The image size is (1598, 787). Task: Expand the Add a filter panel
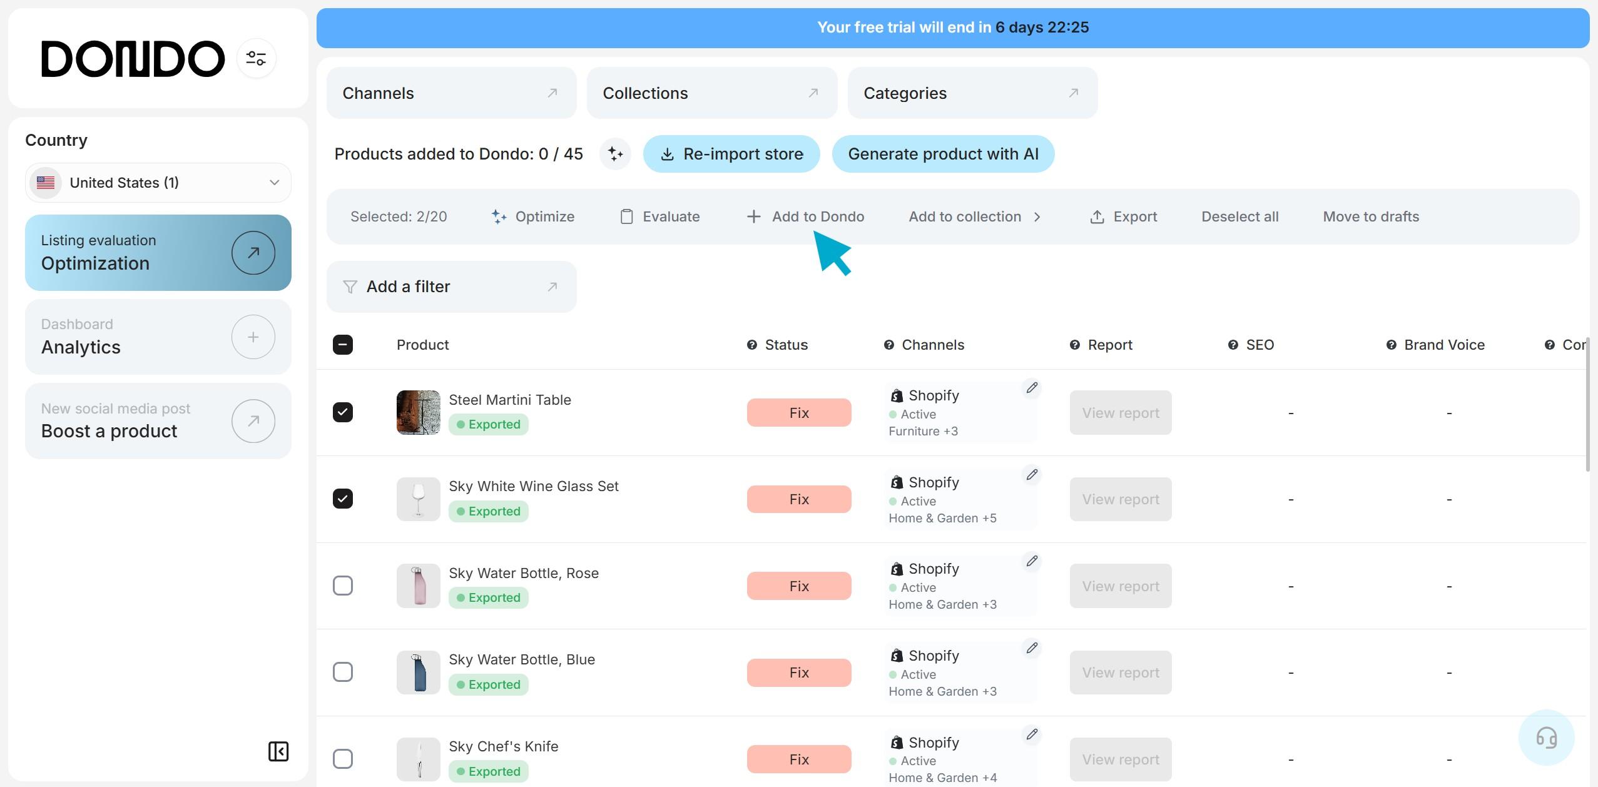451,287
